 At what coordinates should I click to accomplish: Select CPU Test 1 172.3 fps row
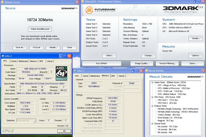coord(168,100)
